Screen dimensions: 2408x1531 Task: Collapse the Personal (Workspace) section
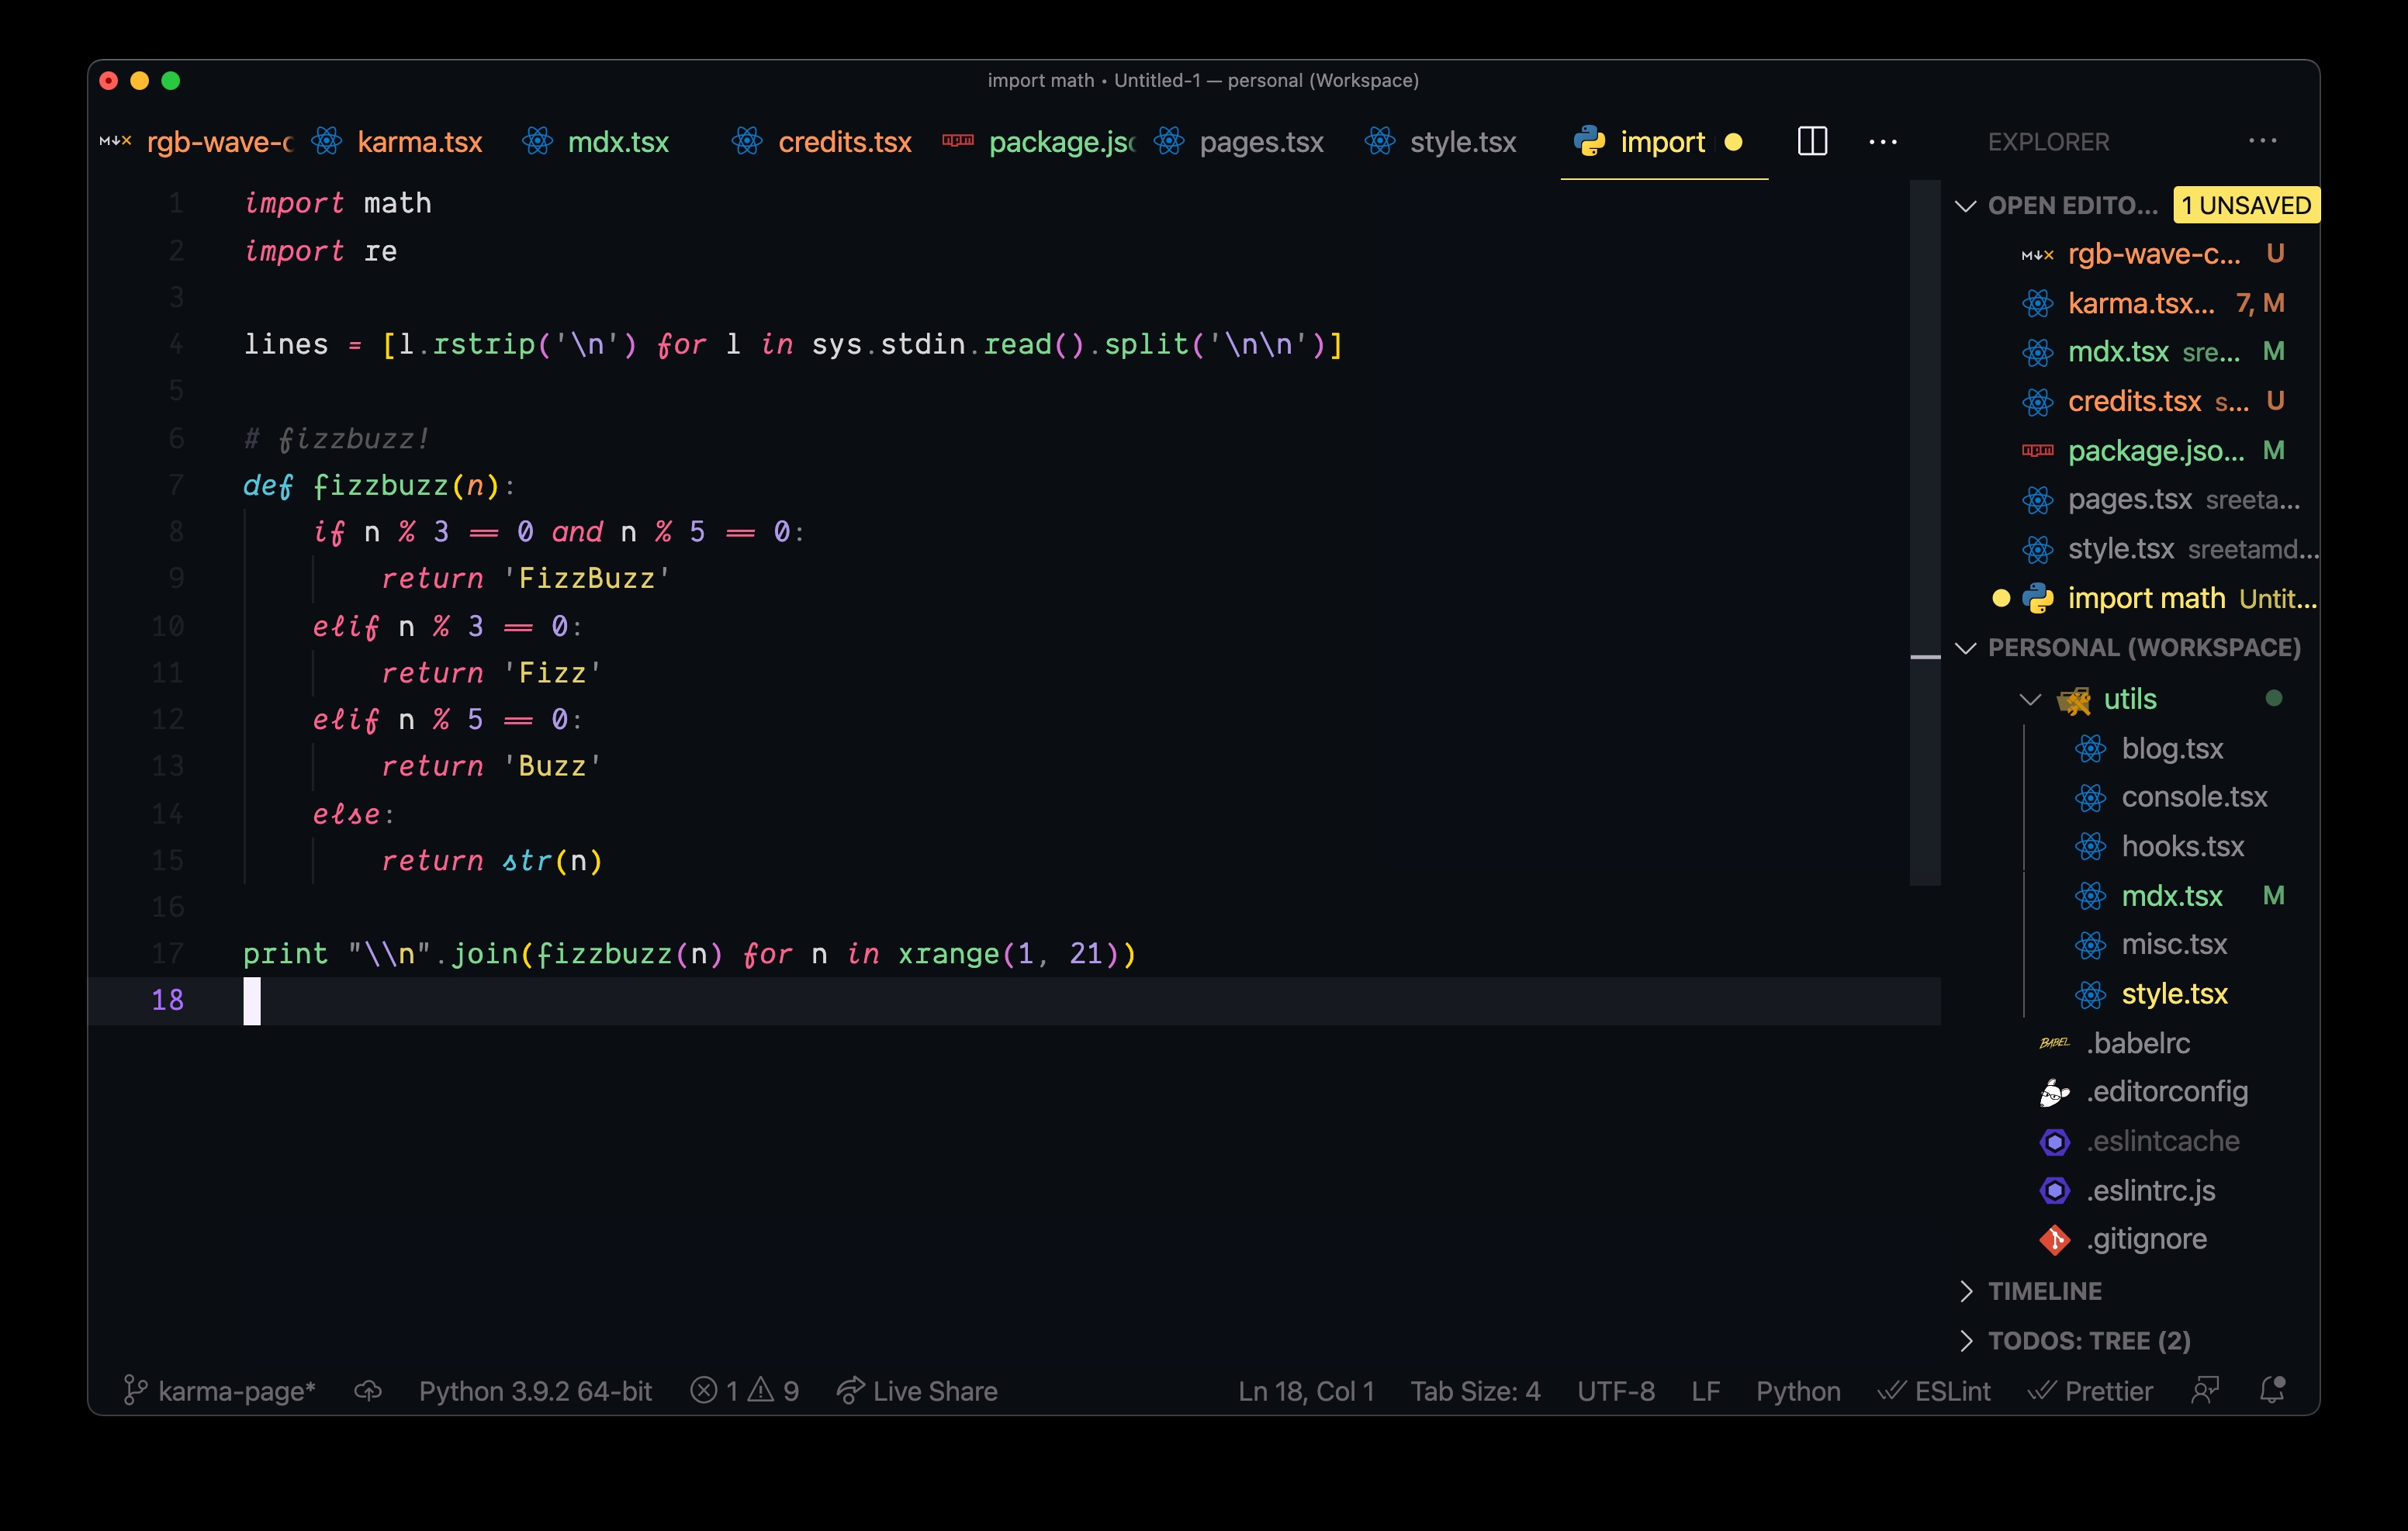tap(1965, 647)
